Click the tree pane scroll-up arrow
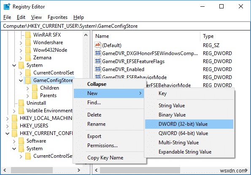The height and width of the screenshot is (175, 251). pyautogui.click(x=86, y=35)
